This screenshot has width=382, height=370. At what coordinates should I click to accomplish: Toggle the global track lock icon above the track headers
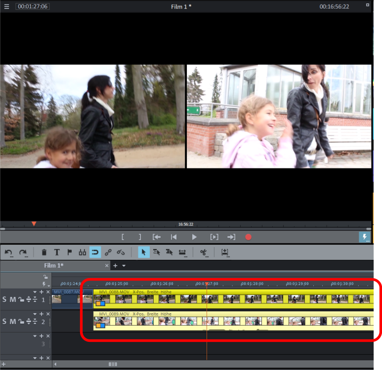point(45,277)
